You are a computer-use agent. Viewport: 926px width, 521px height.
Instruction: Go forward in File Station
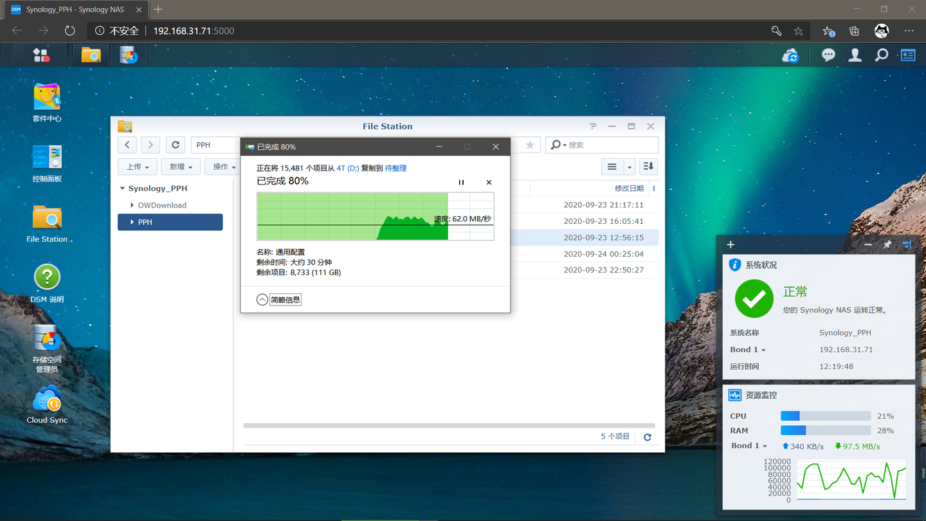tap(150, 145)
